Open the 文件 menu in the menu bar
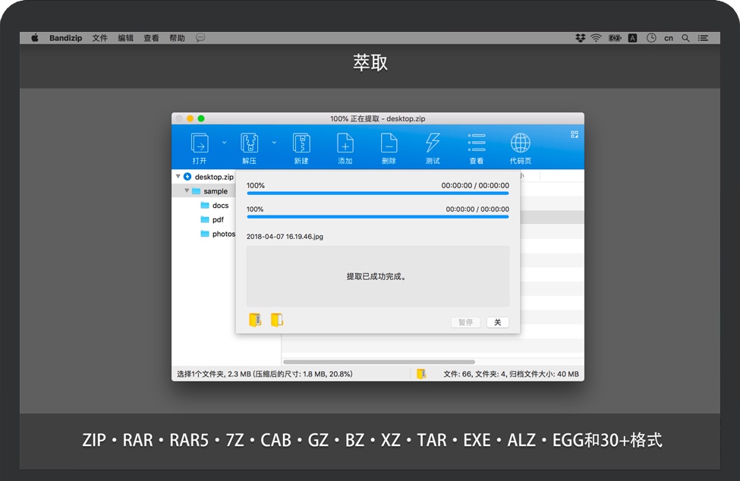The height and width of the screenshot is (481, 740). coord(100,38)
